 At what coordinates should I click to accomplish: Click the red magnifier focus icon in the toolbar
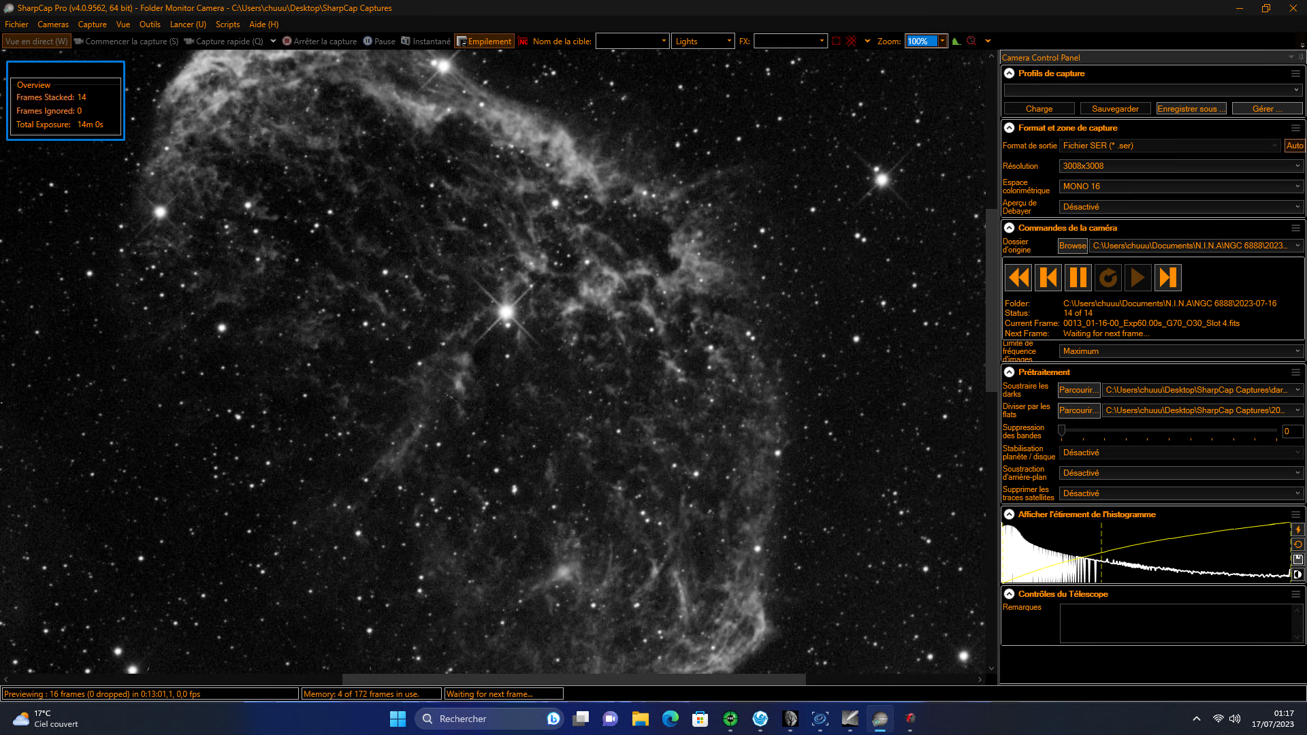(972, 42)
